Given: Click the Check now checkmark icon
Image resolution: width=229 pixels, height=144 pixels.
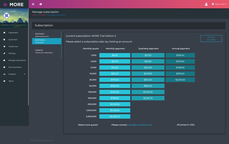Looking at the screenshot, I should [x=4, y=47].
